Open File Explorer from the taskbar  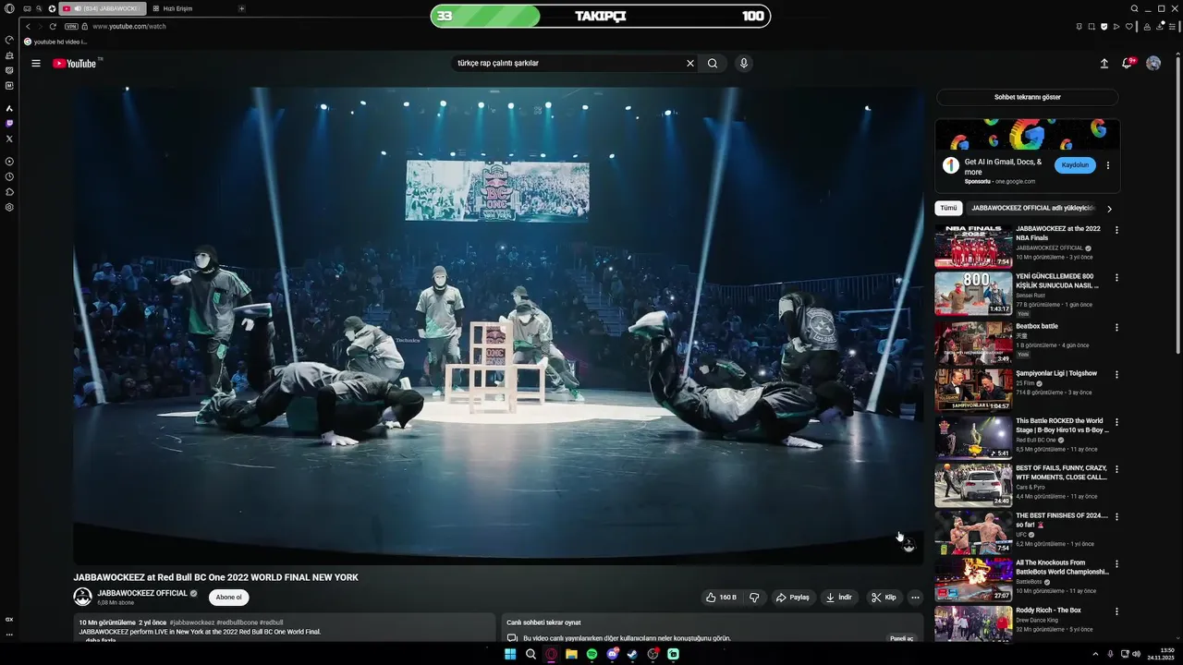[x=571, y=654]
